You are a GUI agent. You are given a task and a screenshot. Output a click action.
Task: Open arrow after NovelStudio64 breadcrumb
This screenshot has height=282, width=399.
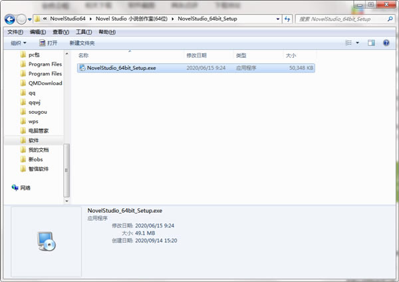point(90,19)
